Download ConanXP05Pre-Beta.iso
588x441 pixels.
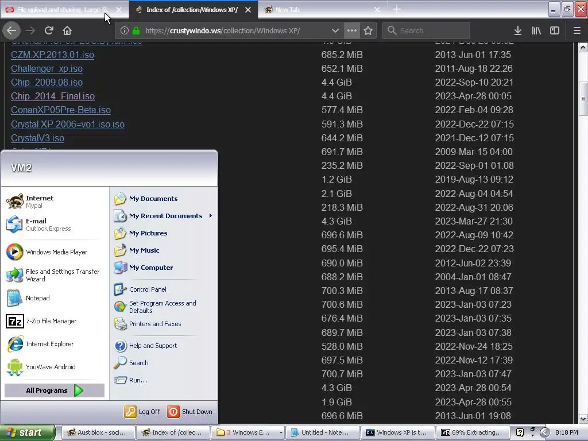click(61, 110)
